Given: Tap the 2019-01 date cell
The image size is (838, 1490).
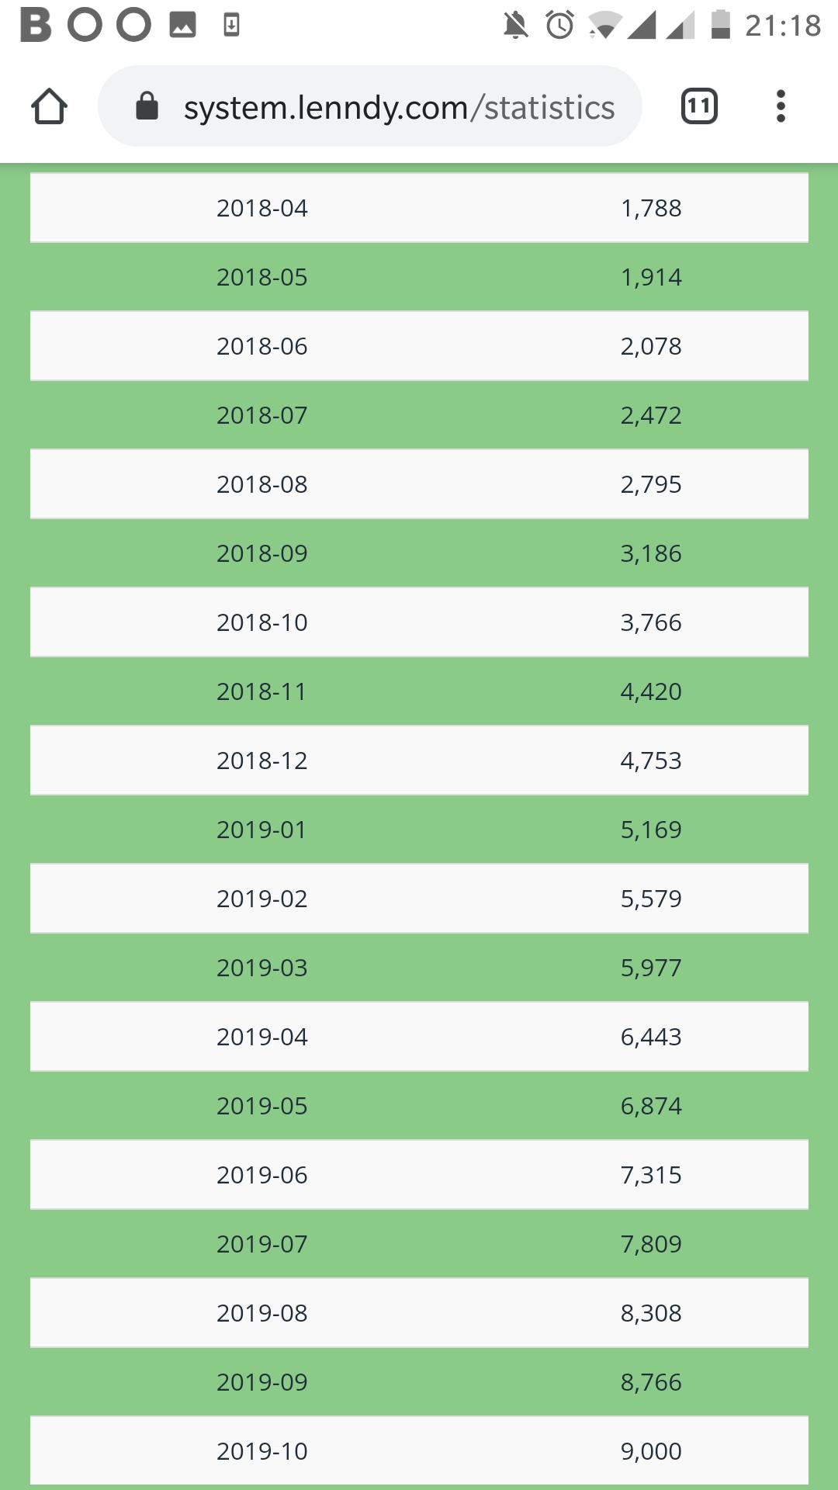Looking at the screenshot, I should 262,830.
